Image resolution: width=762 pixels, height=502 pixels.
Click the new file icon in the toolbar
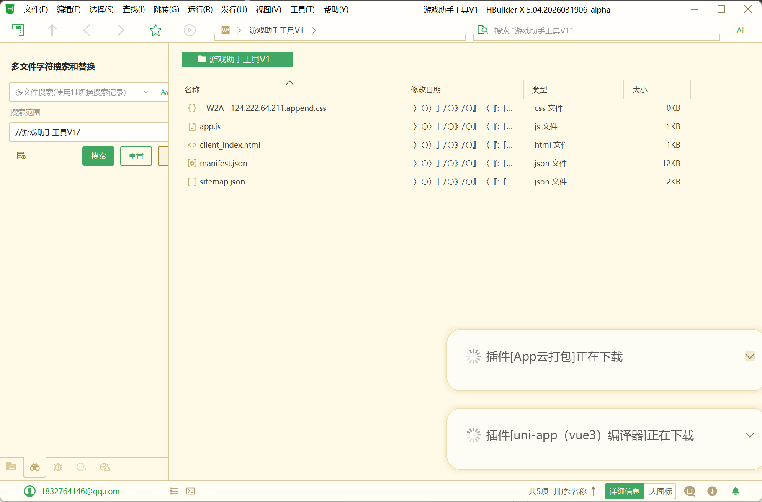tap(18, 30)
